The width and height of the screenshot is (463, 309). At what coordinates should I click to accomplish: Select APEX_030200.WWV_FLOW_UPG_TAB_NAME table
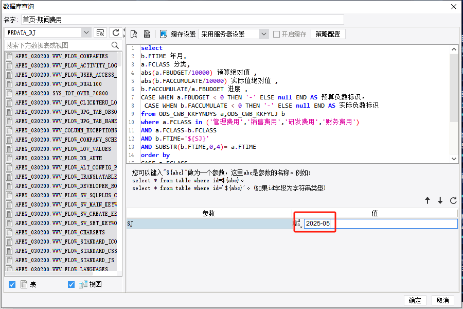click(66, 121)
